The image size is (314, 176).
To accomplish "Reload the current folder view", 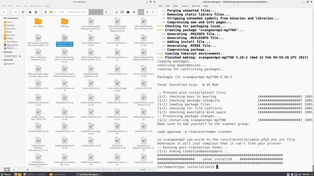I will [x=23, y=12].
